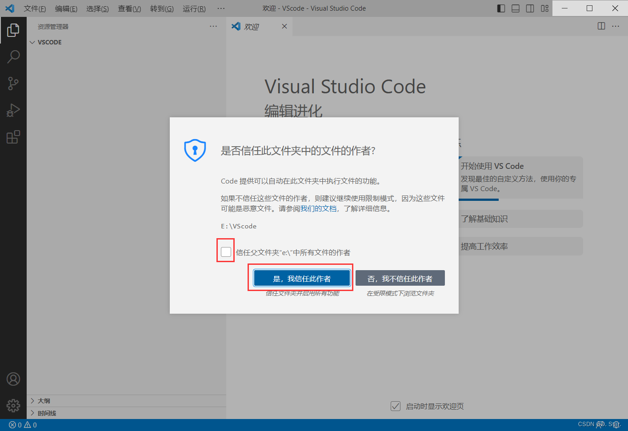
Task: Check trust parent folder e:\ checkbox
Action: [226, 252]
